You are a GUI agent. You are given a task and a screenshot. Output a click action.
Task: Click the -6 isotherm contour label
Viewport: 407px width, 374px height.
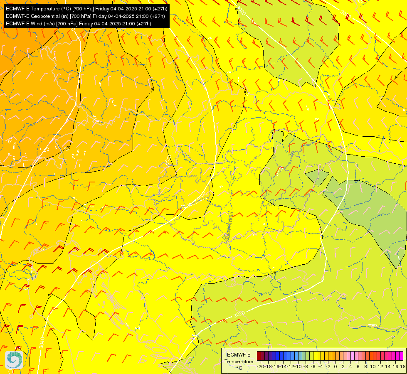[x=274, y=273]
